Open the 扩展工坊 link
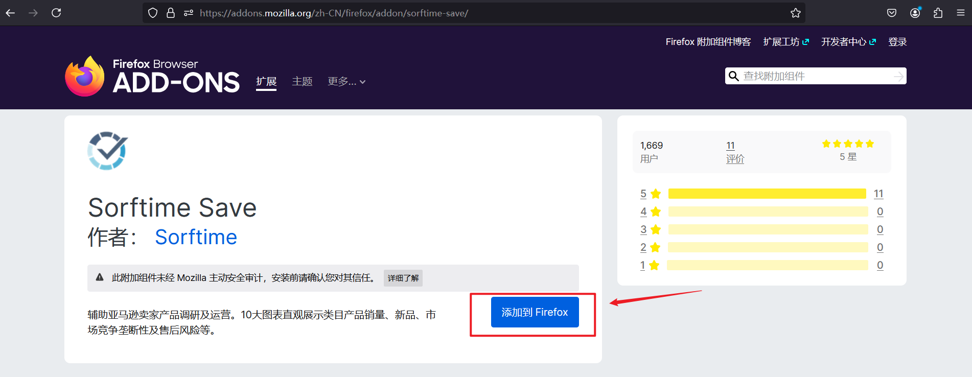The height and width of the screenshot is (377, 972). (x=786, y=42)
